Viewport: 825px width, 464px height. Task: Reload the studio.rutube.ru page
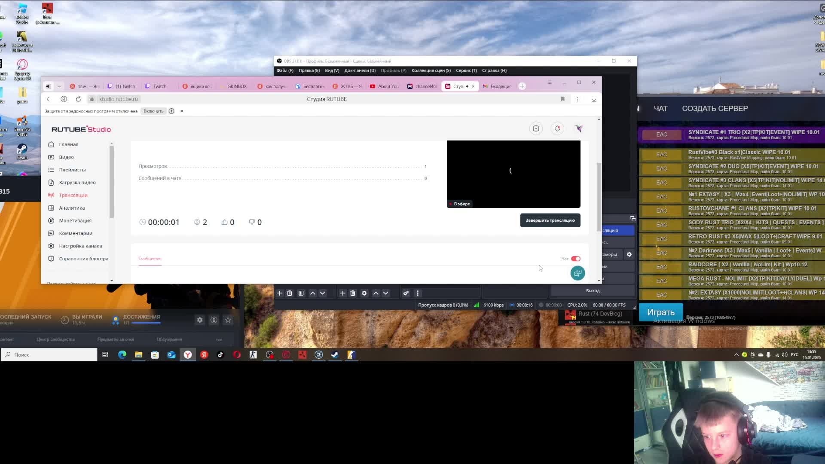pos(78,99)
